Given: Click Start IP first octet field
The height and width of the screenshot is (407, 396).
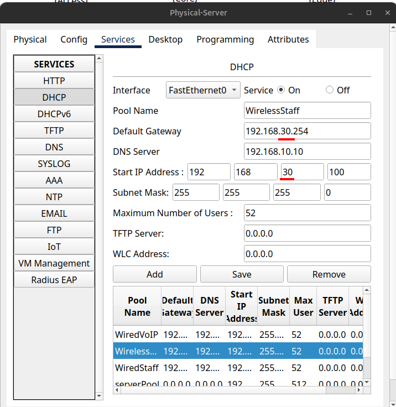Looking at the screenshot, I should coord(209,172).
